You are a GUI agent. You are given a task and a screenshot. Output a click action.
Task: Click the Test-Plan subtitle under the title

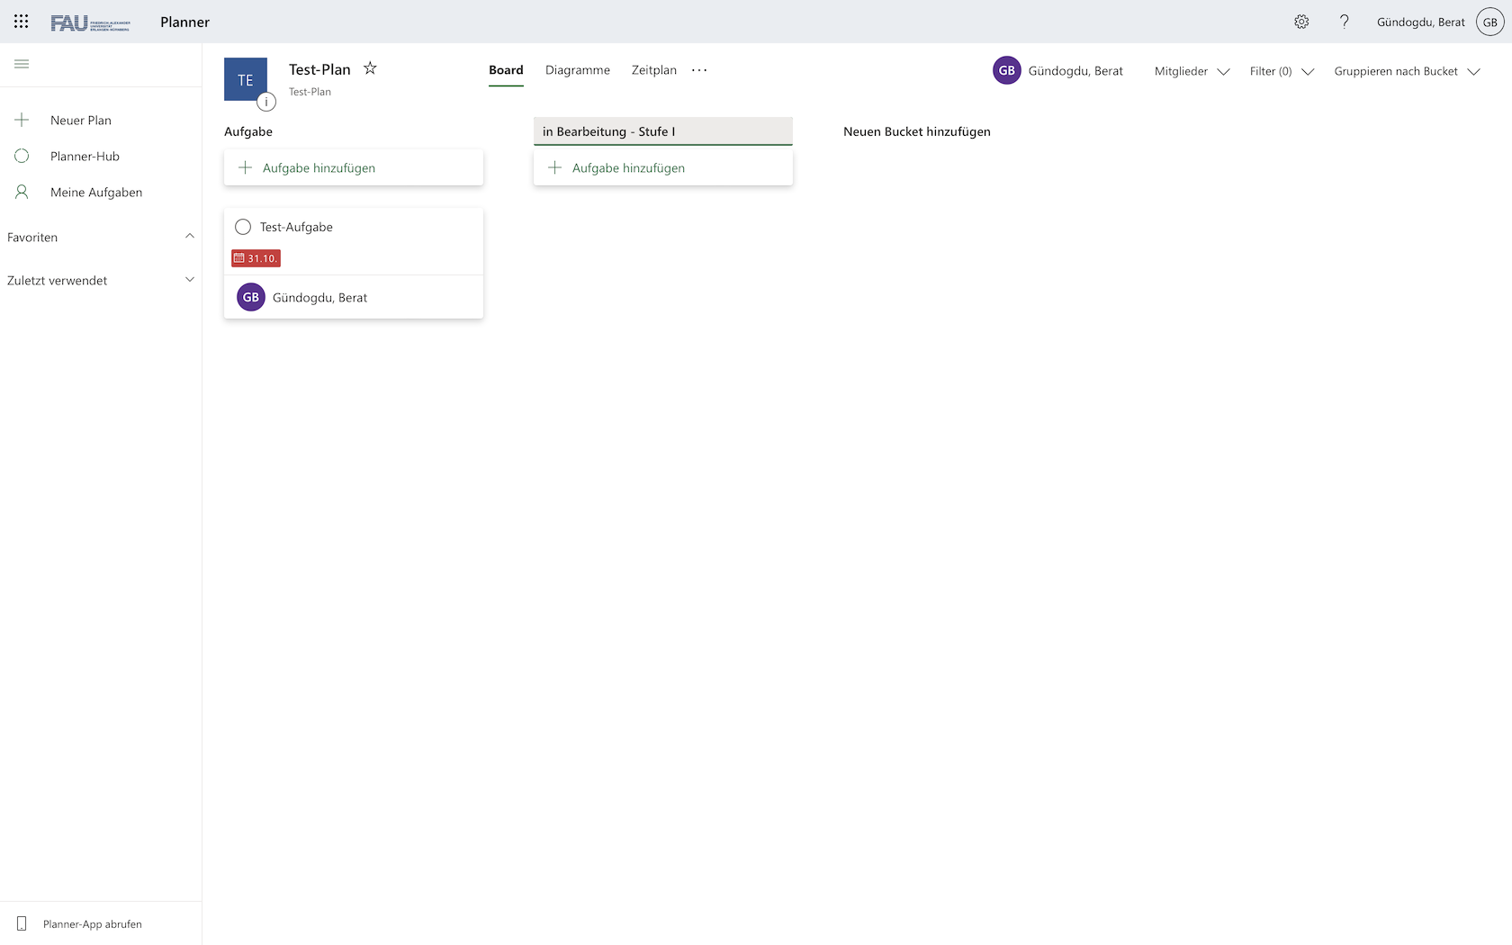coord(310,92)
